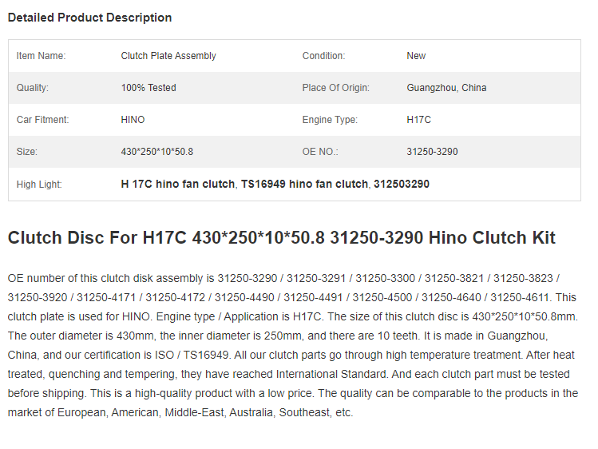Click the 'Detailed Product Description' heading

89,18
